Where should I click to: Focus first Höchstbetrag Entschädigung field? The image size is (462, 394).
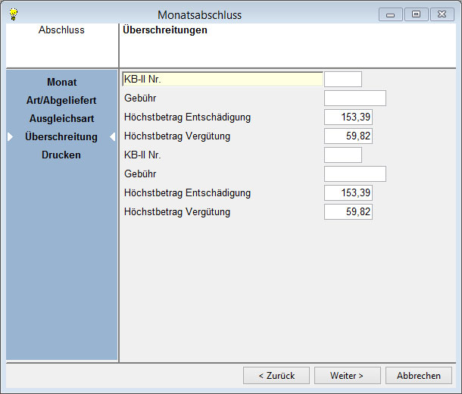(348, 117)
